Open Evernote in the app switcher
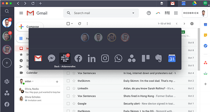Image resolution: width=210 pixels, height=112 pixels. pyautogui.click(x=159, y=58)
